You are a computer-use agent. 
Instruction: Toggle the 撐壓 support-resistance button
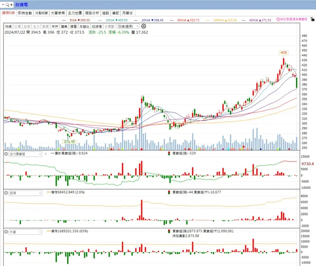73,26
